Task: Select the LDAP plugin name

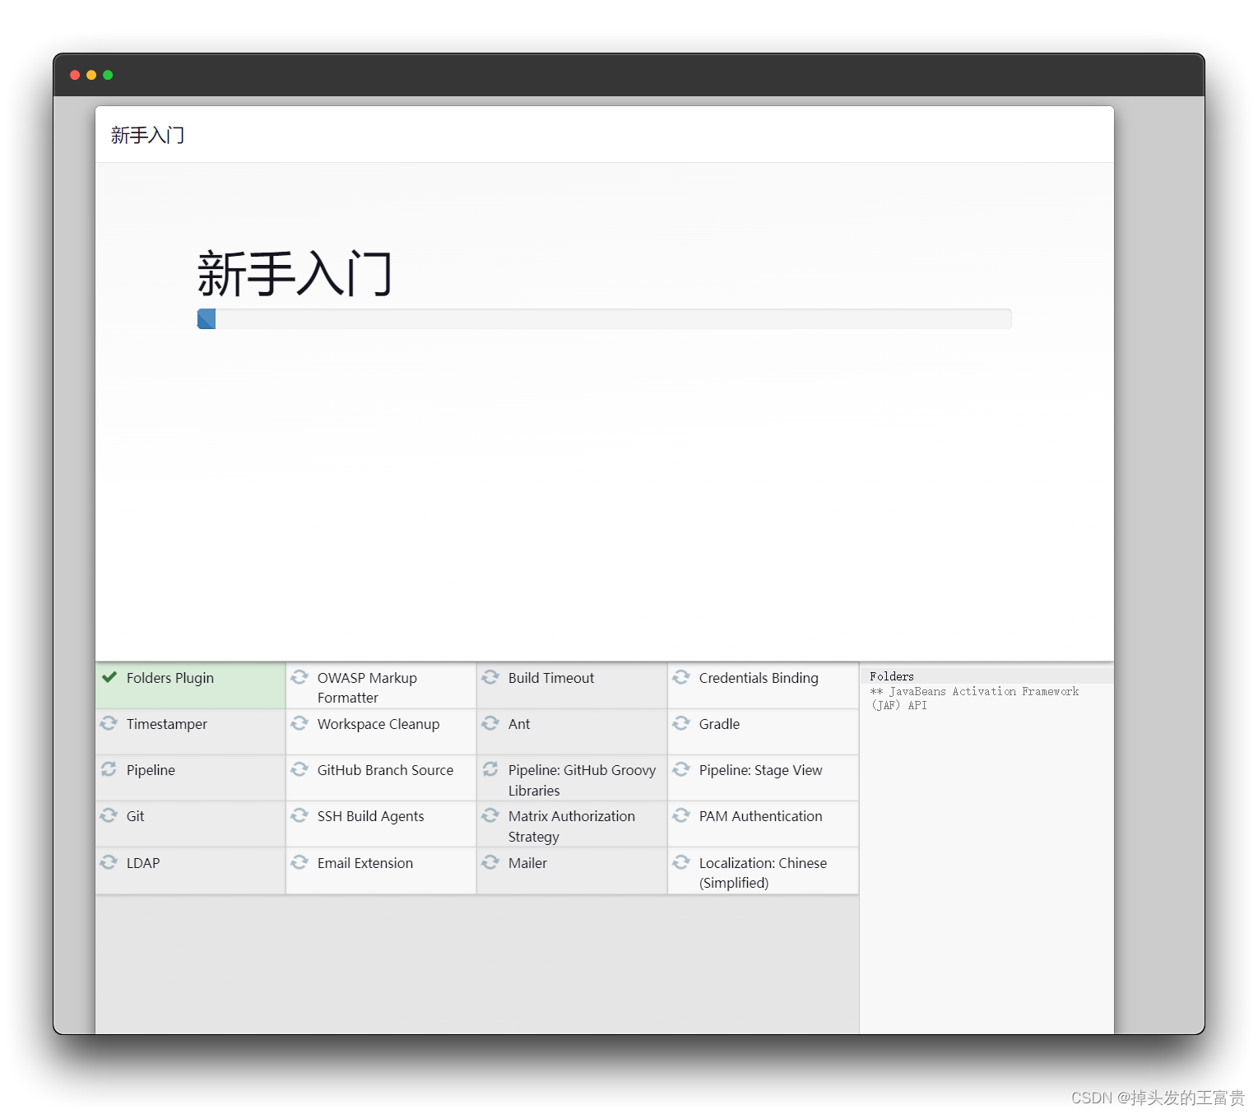Action: click(x=143, y=863)
